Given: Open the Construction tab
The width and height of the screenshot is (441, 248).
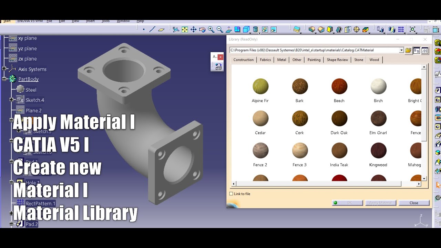Looking at the screenshot, I should [x=243, y=60].
